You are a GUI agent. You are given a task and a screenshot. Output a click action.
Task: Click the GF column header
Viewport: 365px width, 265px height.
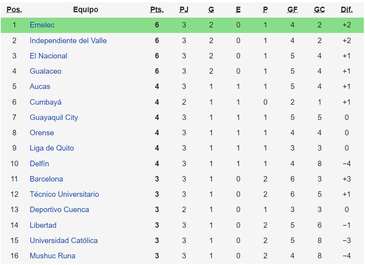tap(292, 10)
